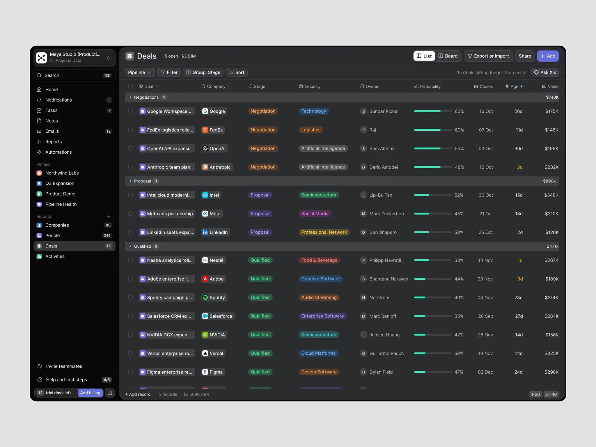
Task: Click the Companies records icon
Action: click(39, 225)
